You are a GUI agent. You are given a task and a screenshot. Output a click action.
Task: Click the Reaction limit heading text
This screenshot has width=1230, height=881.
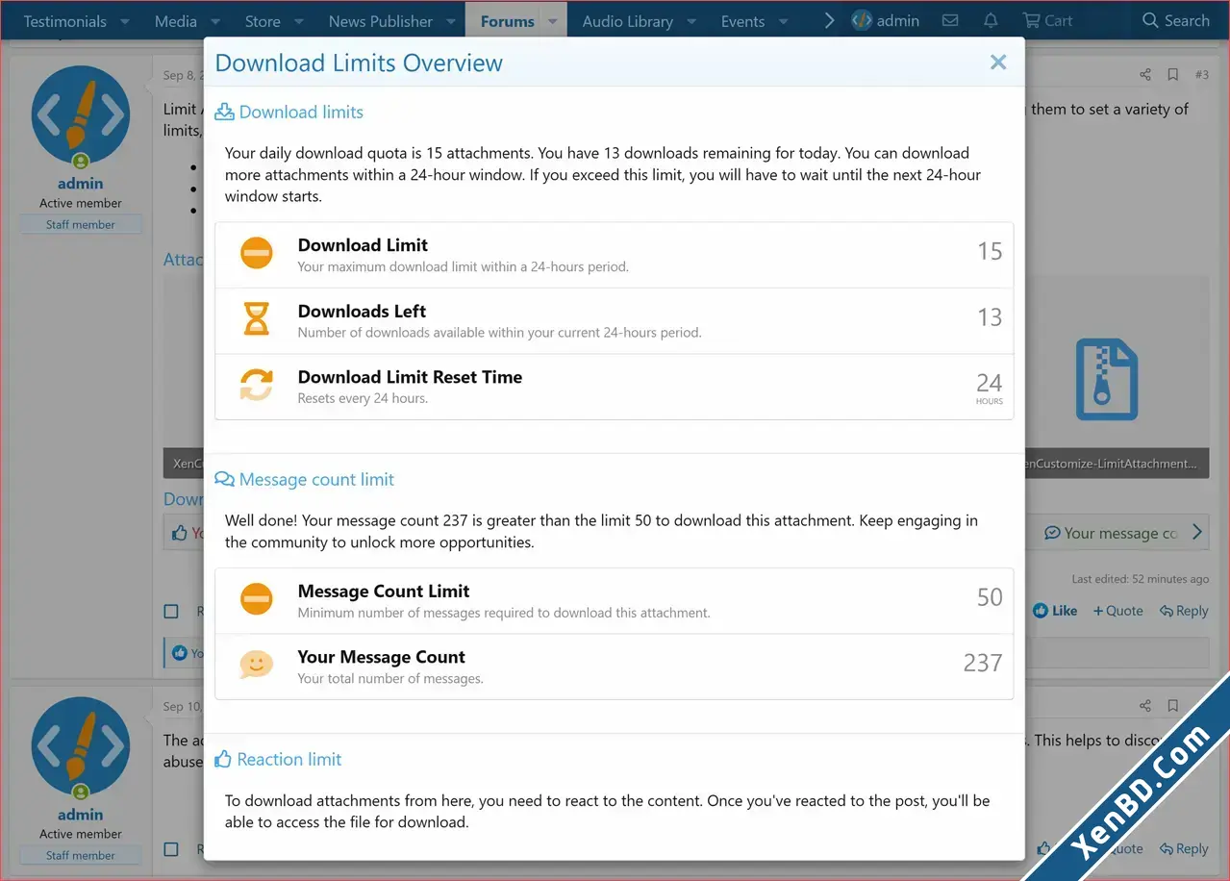(289, 760)
